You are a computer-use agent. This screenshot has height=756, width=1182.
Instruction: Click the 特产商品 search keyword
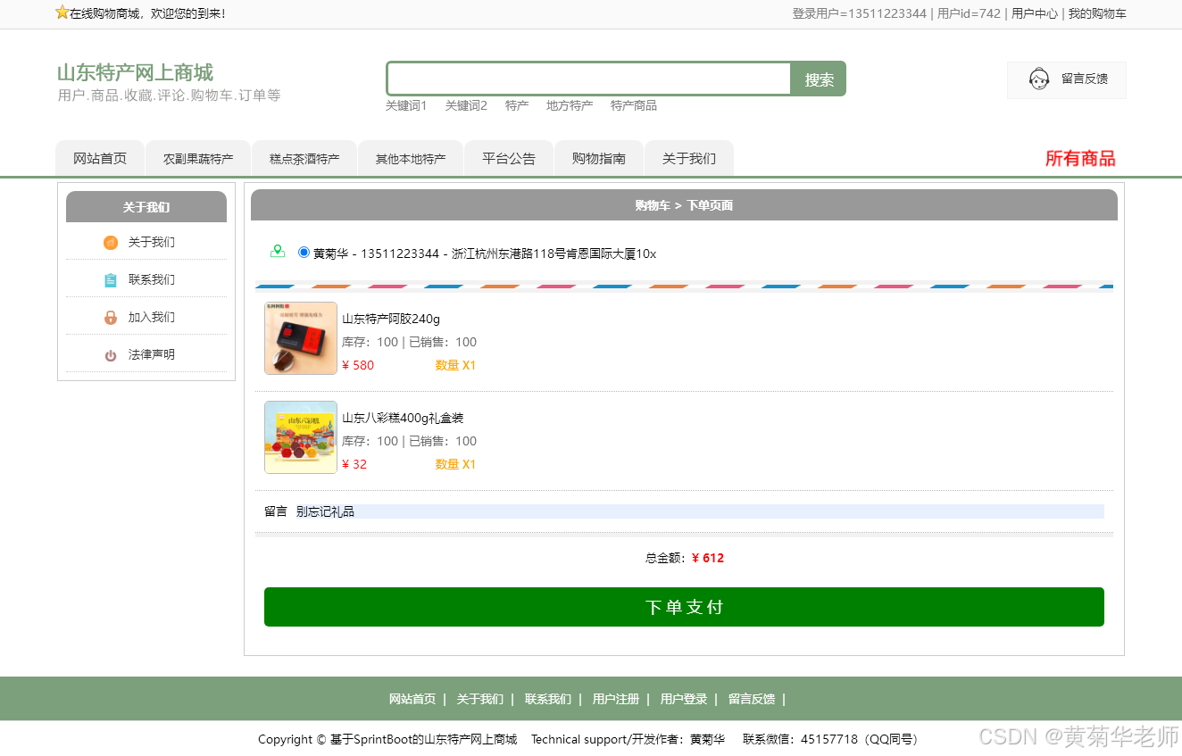click(634, 105)
